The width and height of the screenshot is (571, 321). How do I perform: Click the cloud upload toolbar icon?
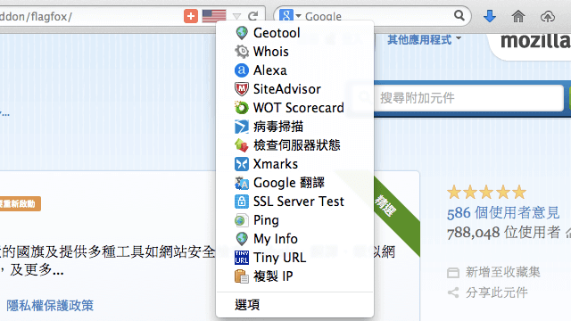pyautogui.click(x=547, y=16)
